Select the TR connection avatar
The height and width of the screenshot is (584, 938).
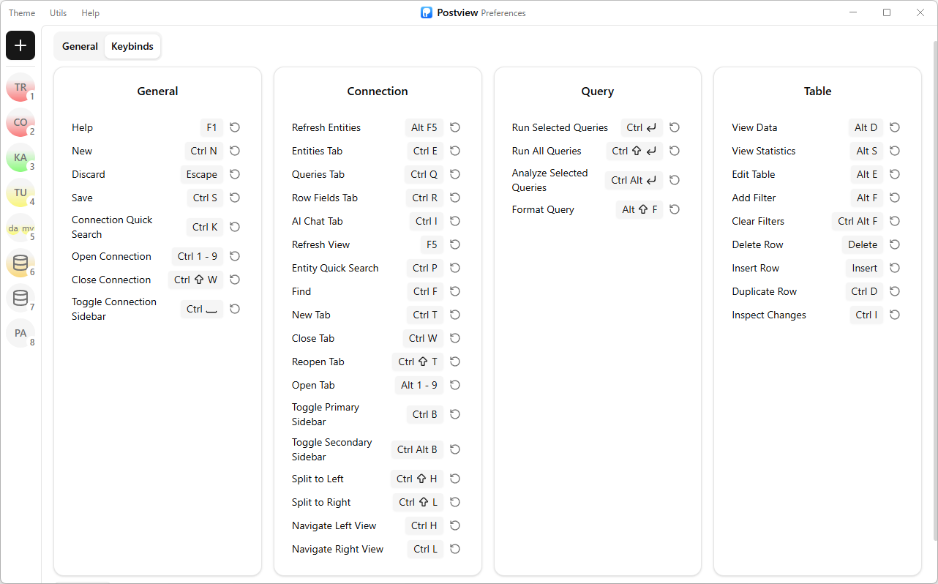(20, 87)
